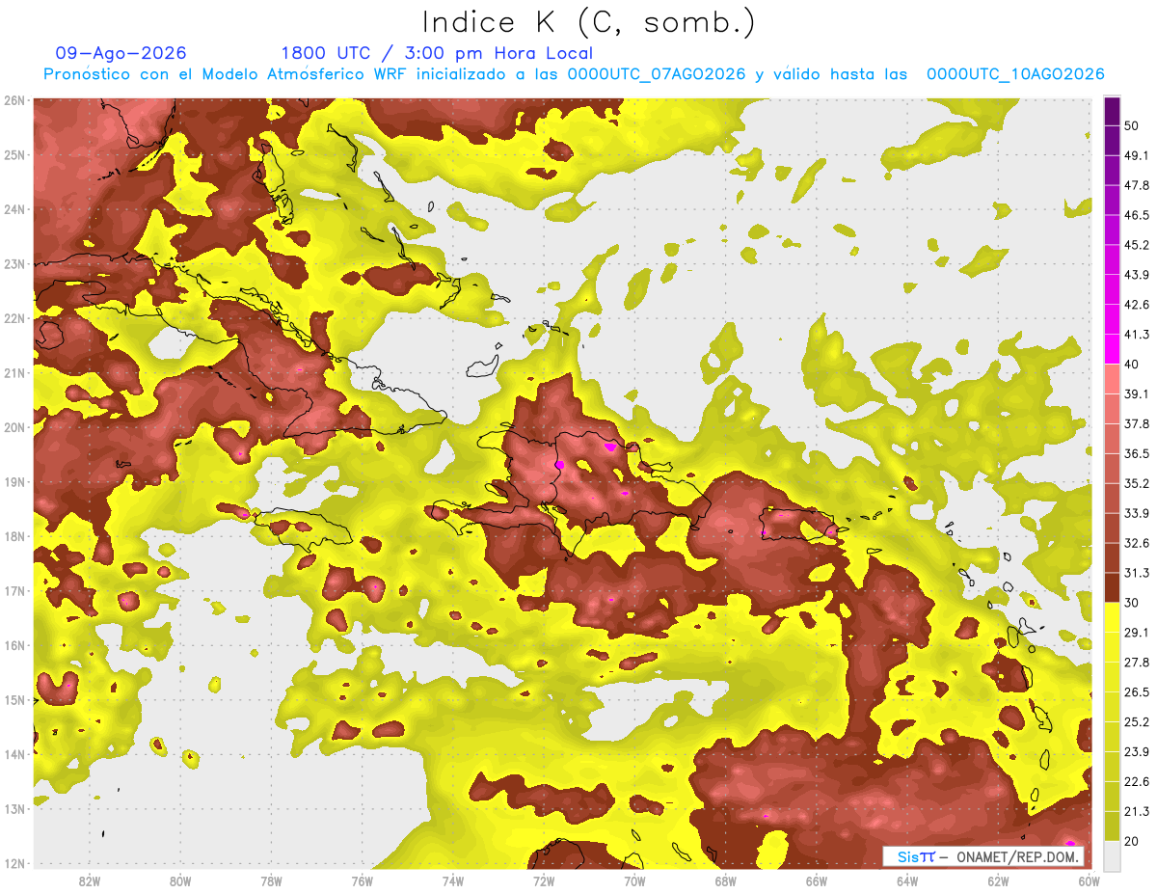The width and height of the screenshot is (1157, 894).
Task: Click the "22N" latitude axis label
Action: (x=14, y=318)
